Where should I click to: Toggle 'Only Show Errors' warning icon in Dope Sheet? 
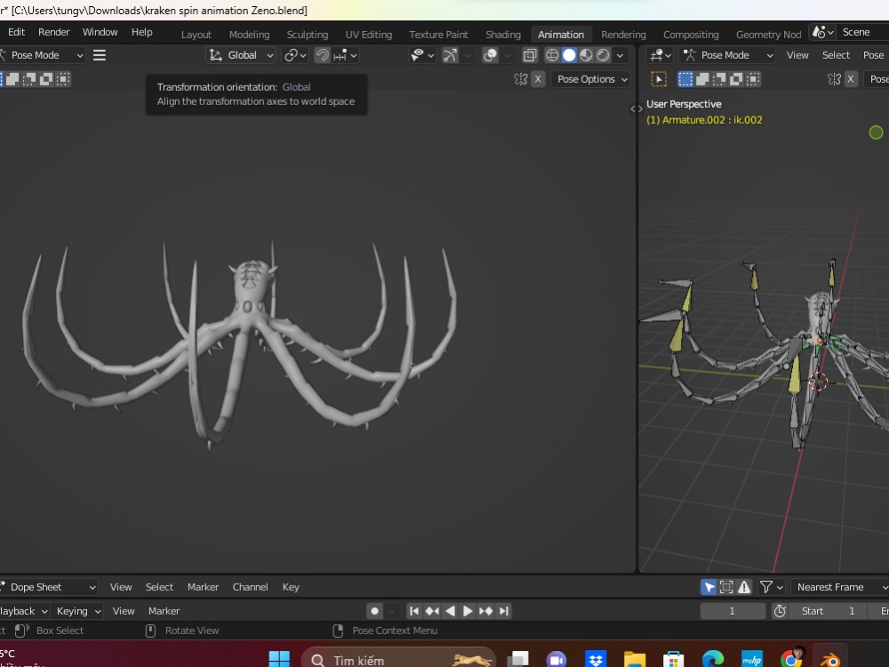click(x=744, y=587)
